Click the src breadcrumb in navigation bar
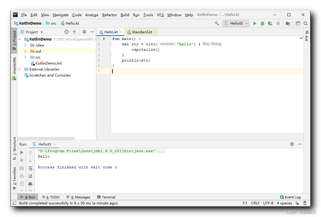This screenshot has width=321, height=217. [x=51, y=23]
